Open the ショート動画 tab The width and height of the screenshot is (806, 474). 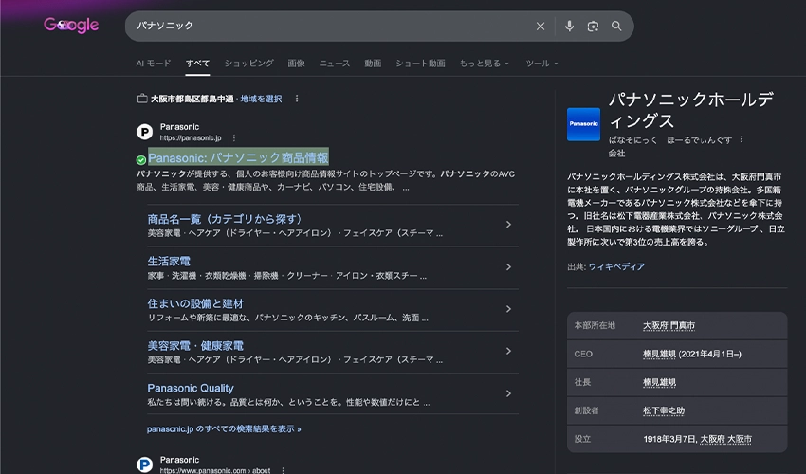(x=420, y=64)
